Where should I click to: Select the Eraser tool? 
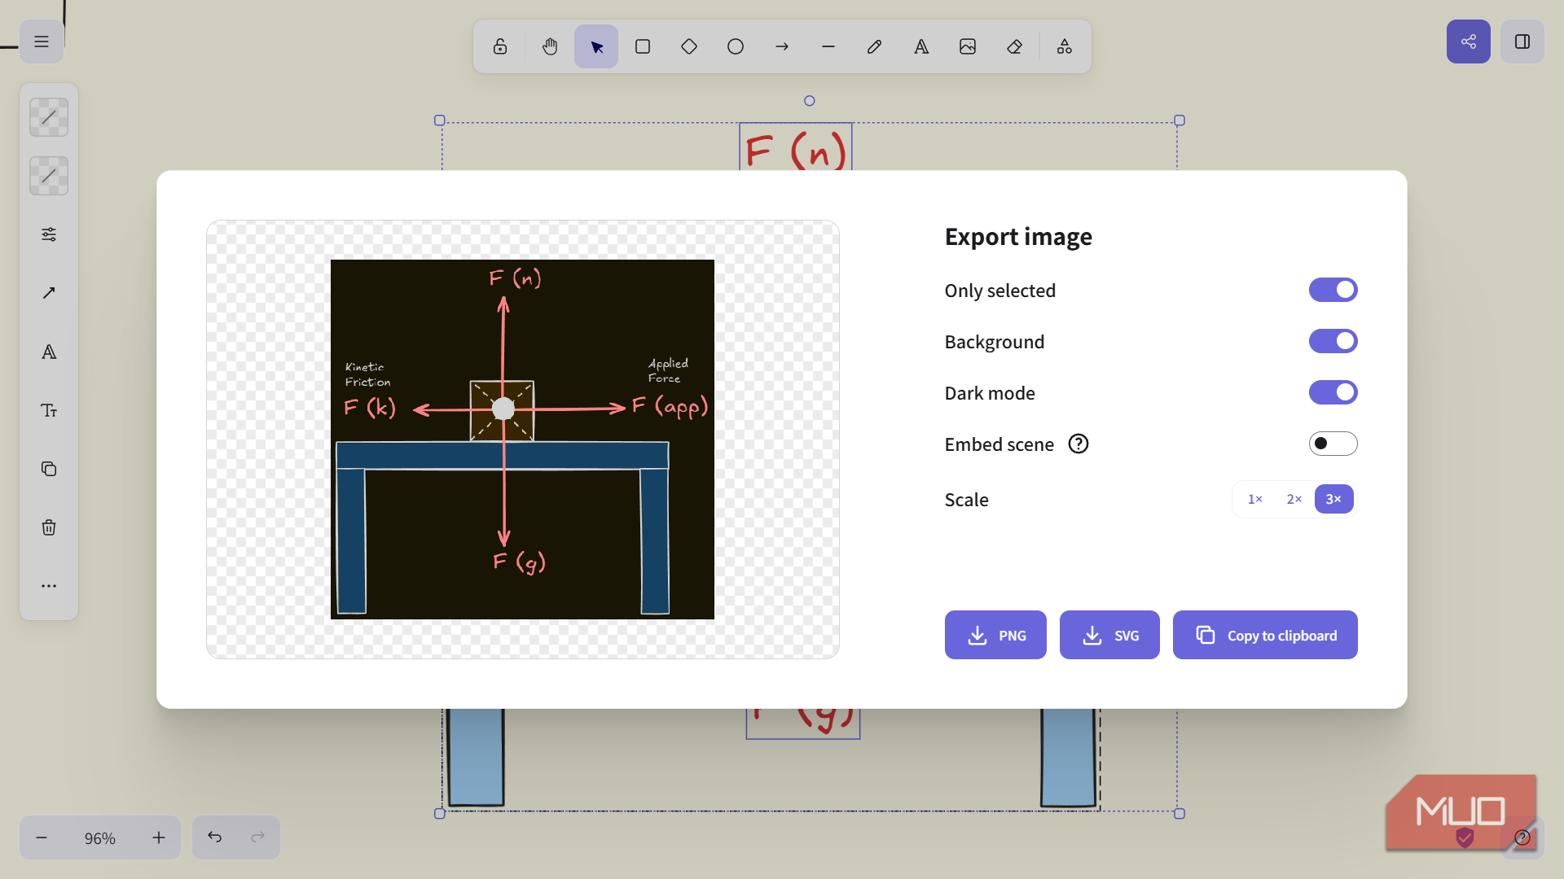(1014, 46)
